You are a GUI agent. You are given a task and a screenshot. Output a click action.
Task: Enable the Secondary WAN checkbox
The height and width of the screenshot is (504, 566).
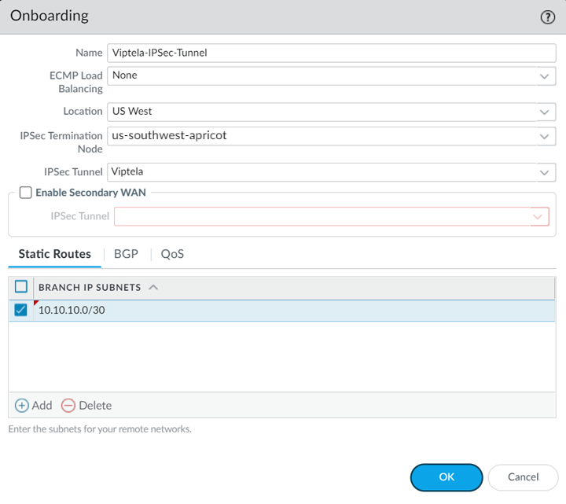coord(26,193)
